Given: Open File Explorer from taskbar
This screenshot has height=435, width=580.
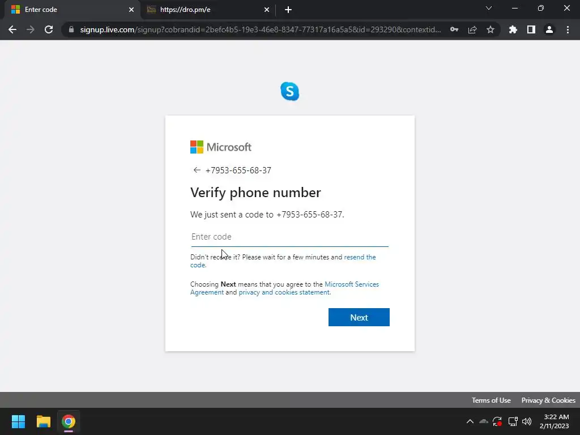Looking at the screenshot, I should point(43,421).
